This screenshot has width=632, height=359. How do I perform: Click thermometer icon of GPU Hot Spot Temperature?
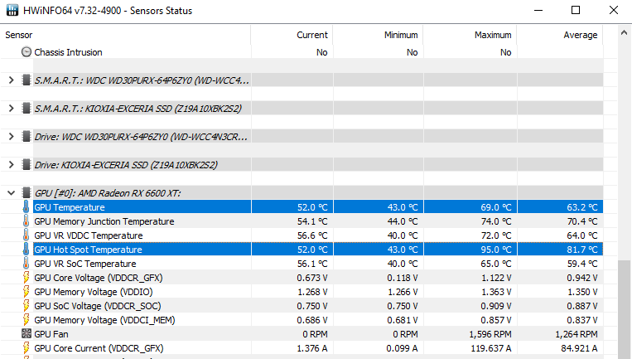click(27, 250)
